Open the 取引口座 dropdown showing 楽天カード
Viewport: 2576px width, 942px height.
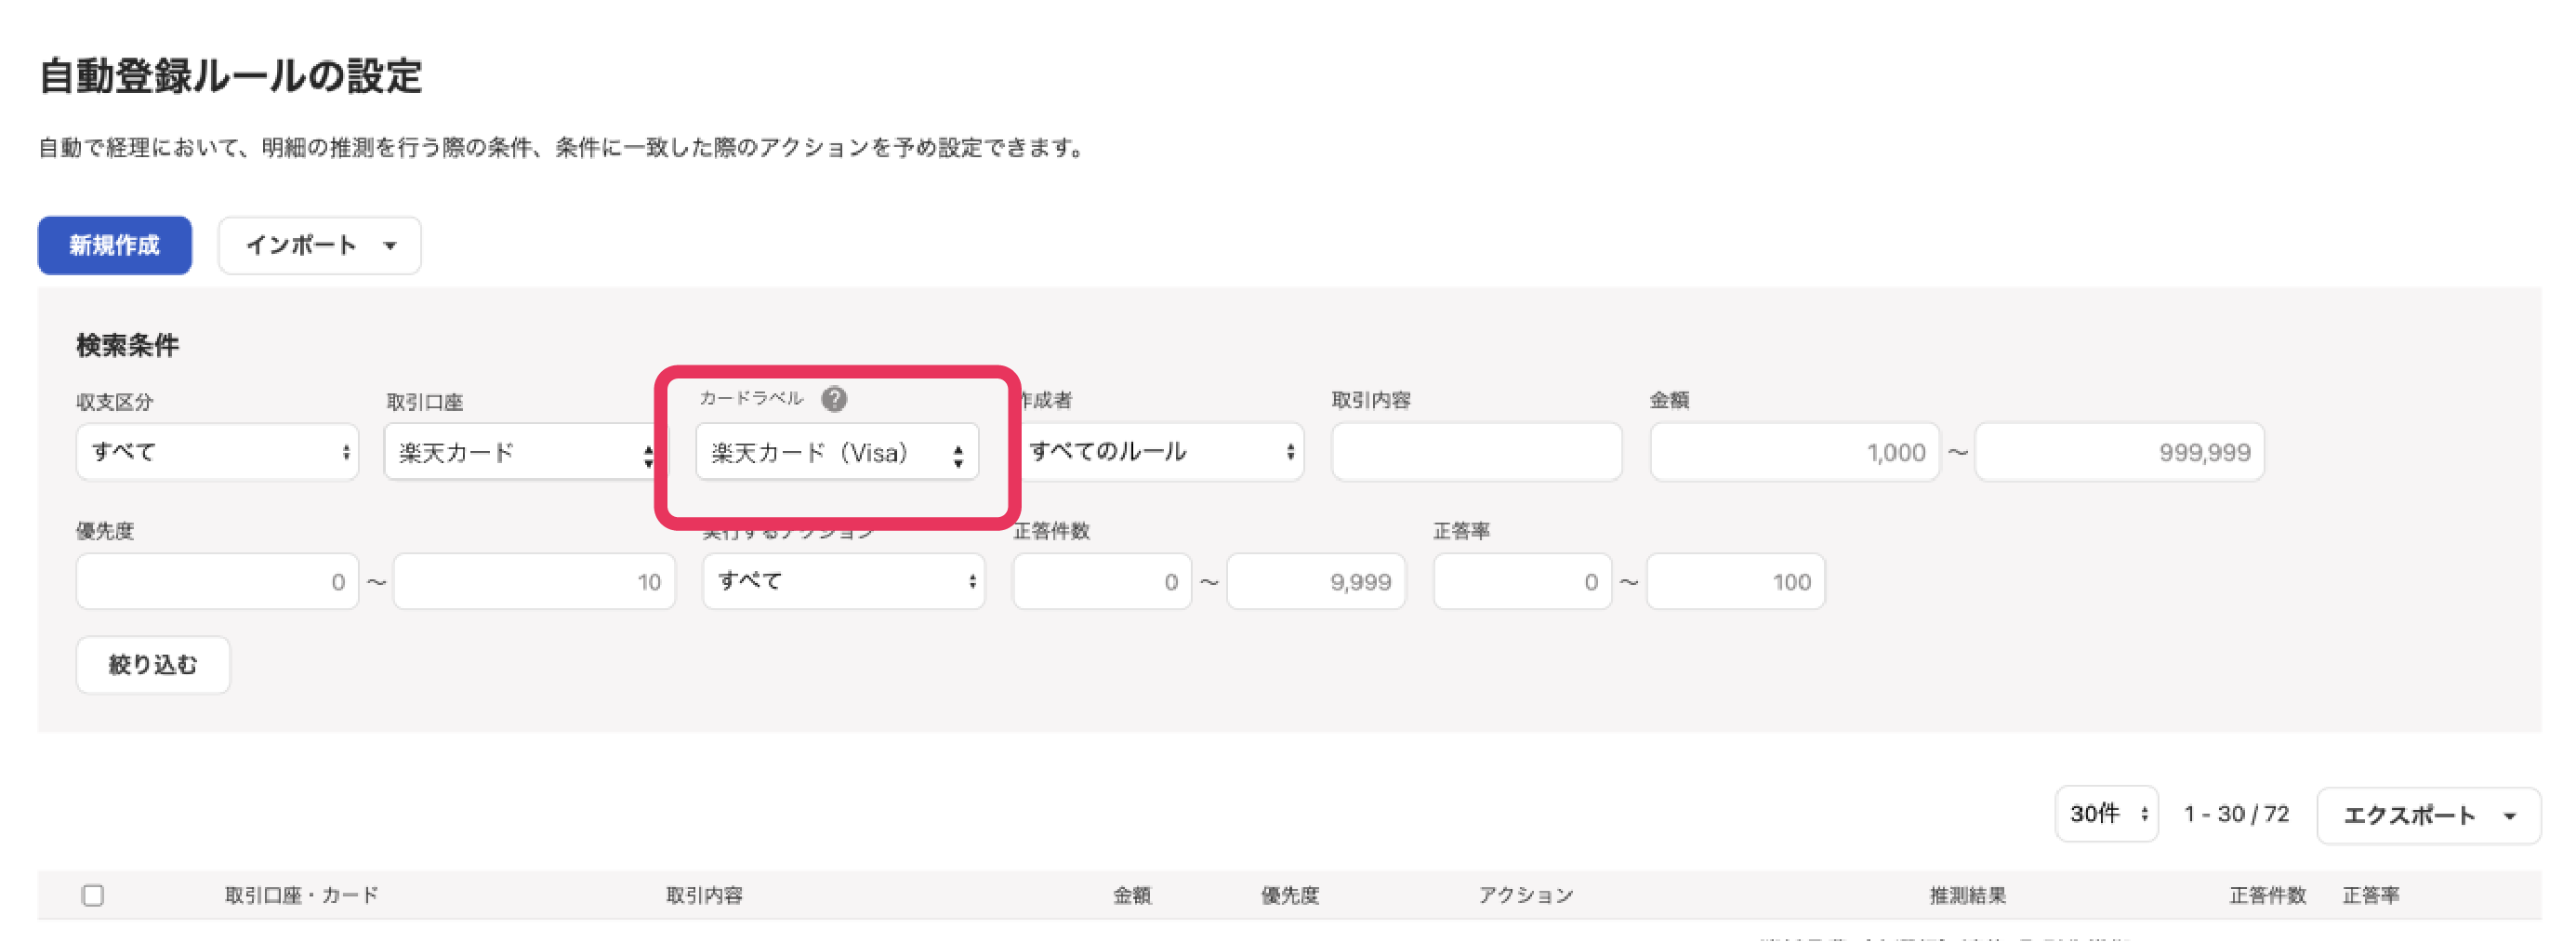click(521, 452)
